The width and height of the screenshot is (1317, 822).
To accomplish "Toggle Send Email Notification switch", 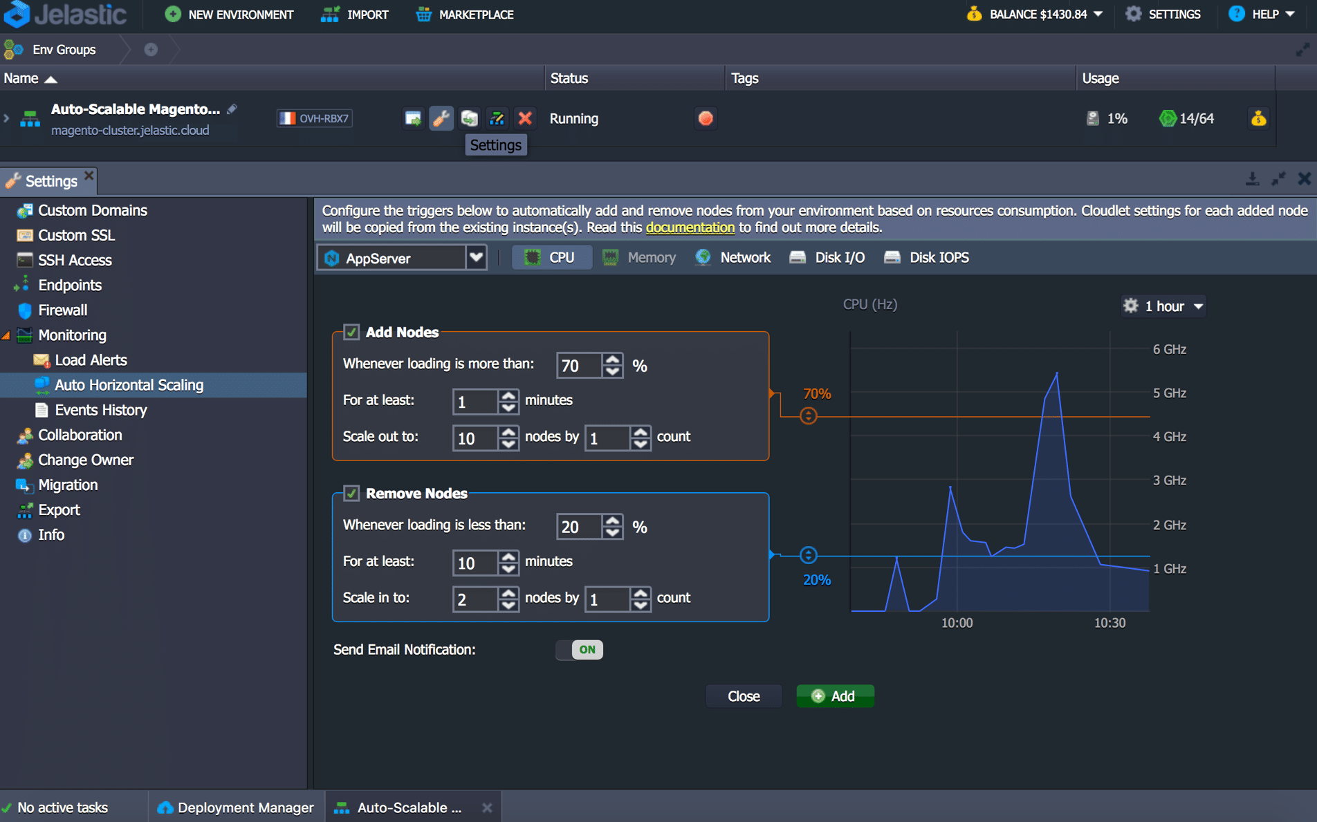I will [x=580, y=649].
